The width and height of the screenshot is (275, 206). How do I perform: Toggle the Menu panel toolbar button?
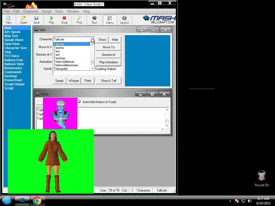tap(110, 20)
